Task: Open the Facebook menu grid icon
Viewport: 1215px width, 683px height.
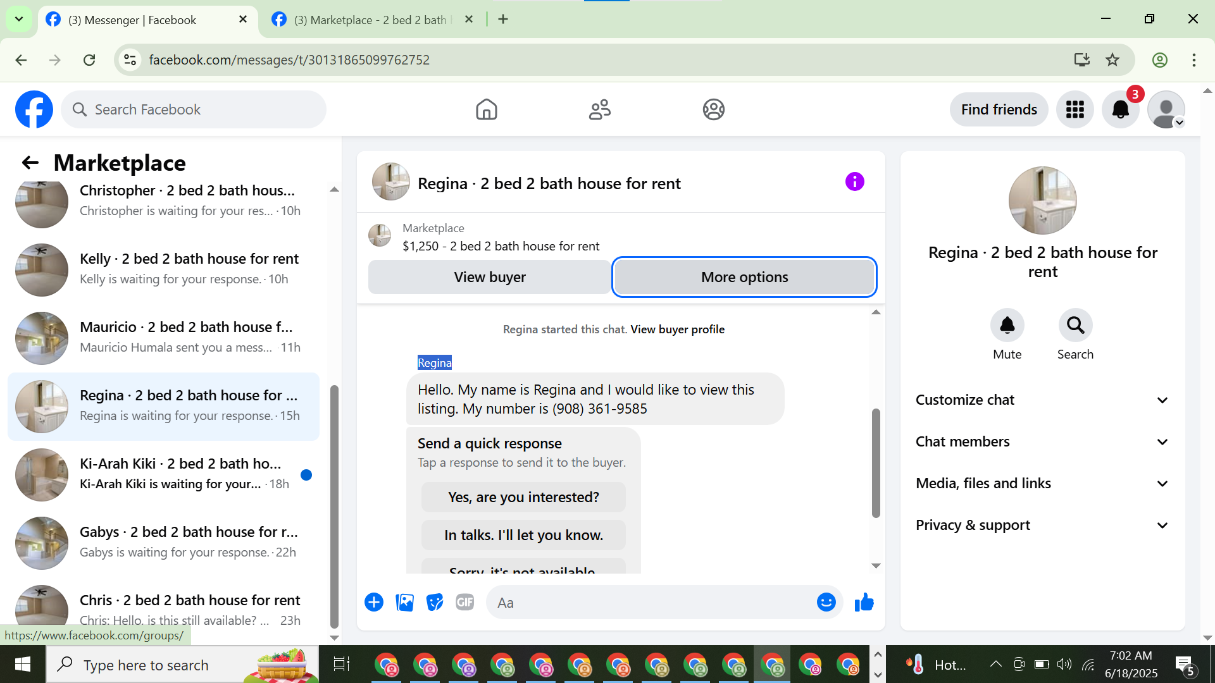Action: coord(1075,109)
